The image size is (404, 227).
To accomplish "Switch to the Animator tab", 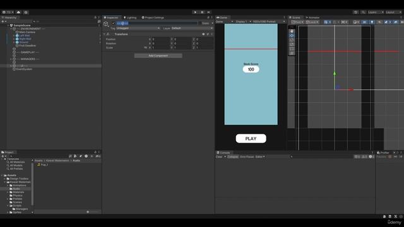I will tap(312, 18).
